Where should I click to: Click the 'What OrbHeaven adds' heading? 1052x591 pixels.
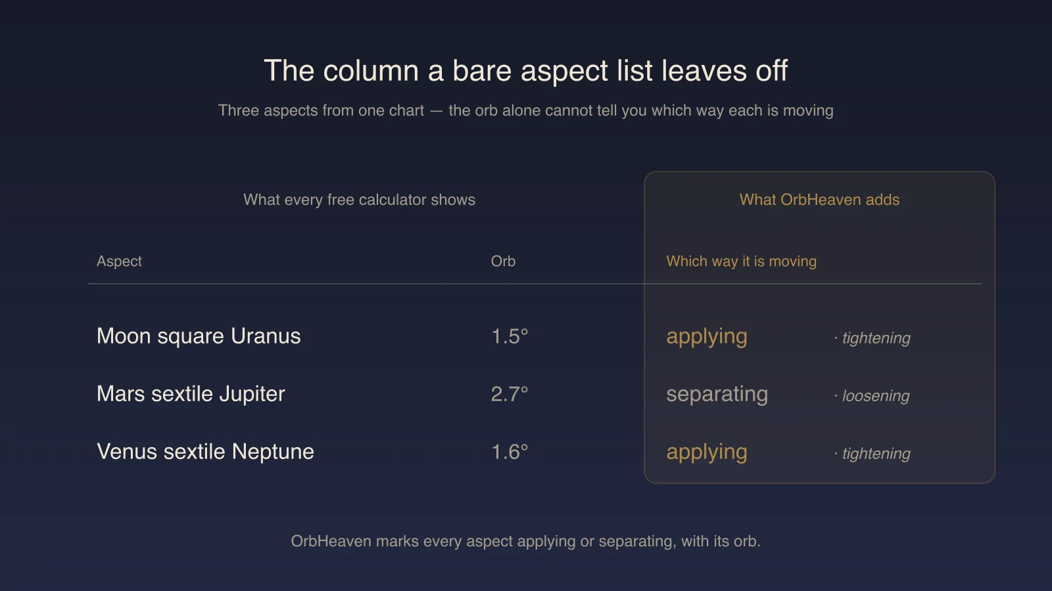tap(819, 200)
